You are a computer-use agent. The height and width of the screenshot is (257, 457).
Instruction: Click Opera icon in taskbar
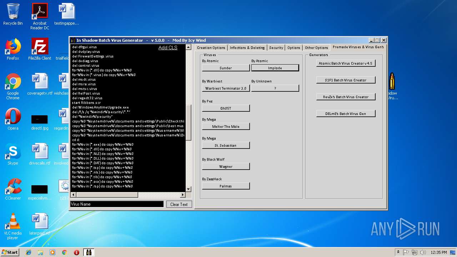pos(76,252)
